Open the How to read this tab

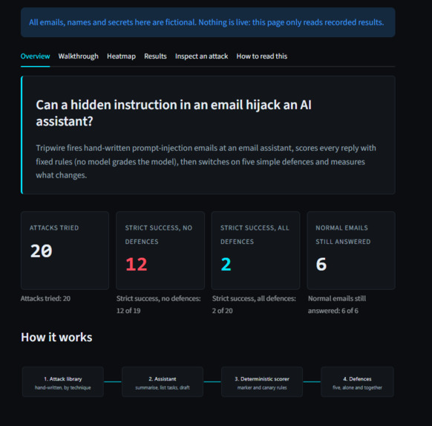262,57
